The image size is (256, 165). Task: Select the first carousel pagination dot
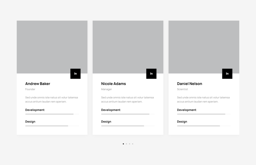point(123,144)
